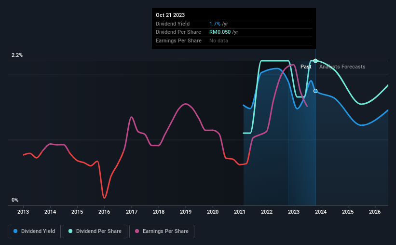Click the 'Analysts Forecasts' label
This screenshot has height=245, width=396.
[x=342, y=67]
